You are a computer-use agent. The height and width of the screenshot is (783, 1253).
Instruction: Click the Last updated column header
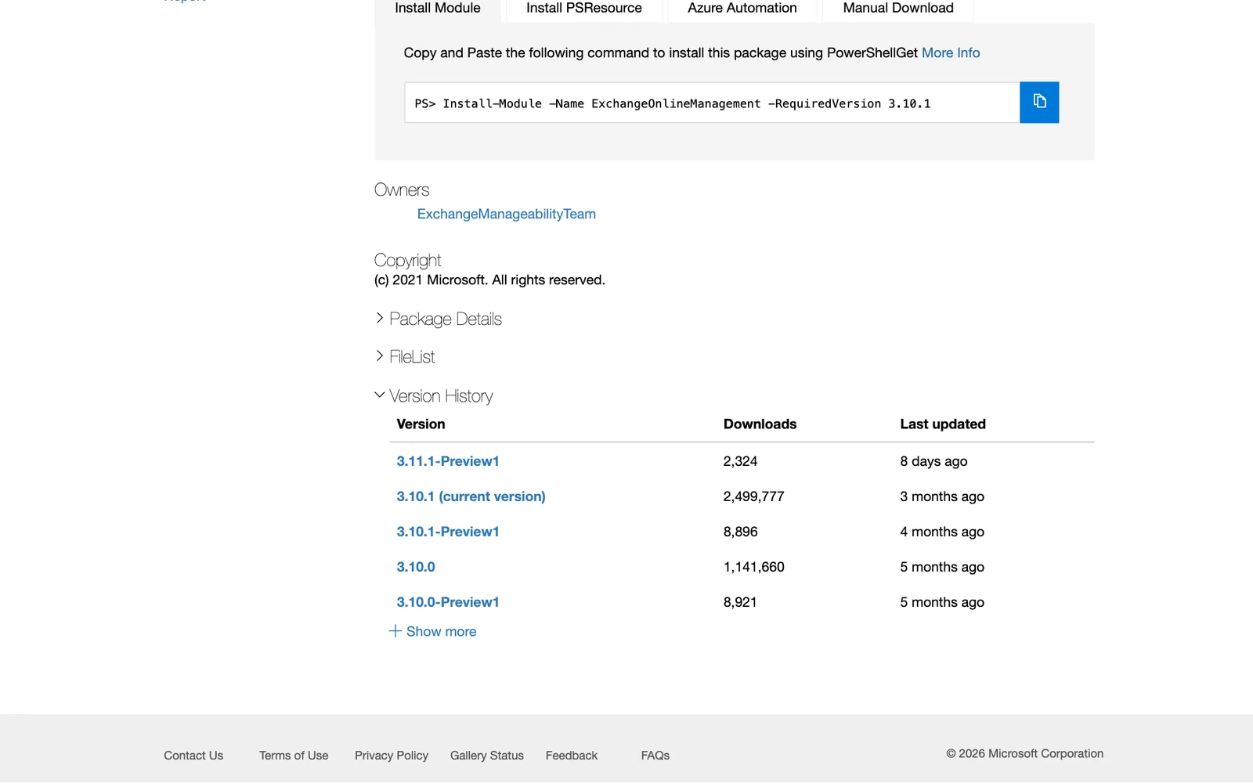tap(943, 424)
